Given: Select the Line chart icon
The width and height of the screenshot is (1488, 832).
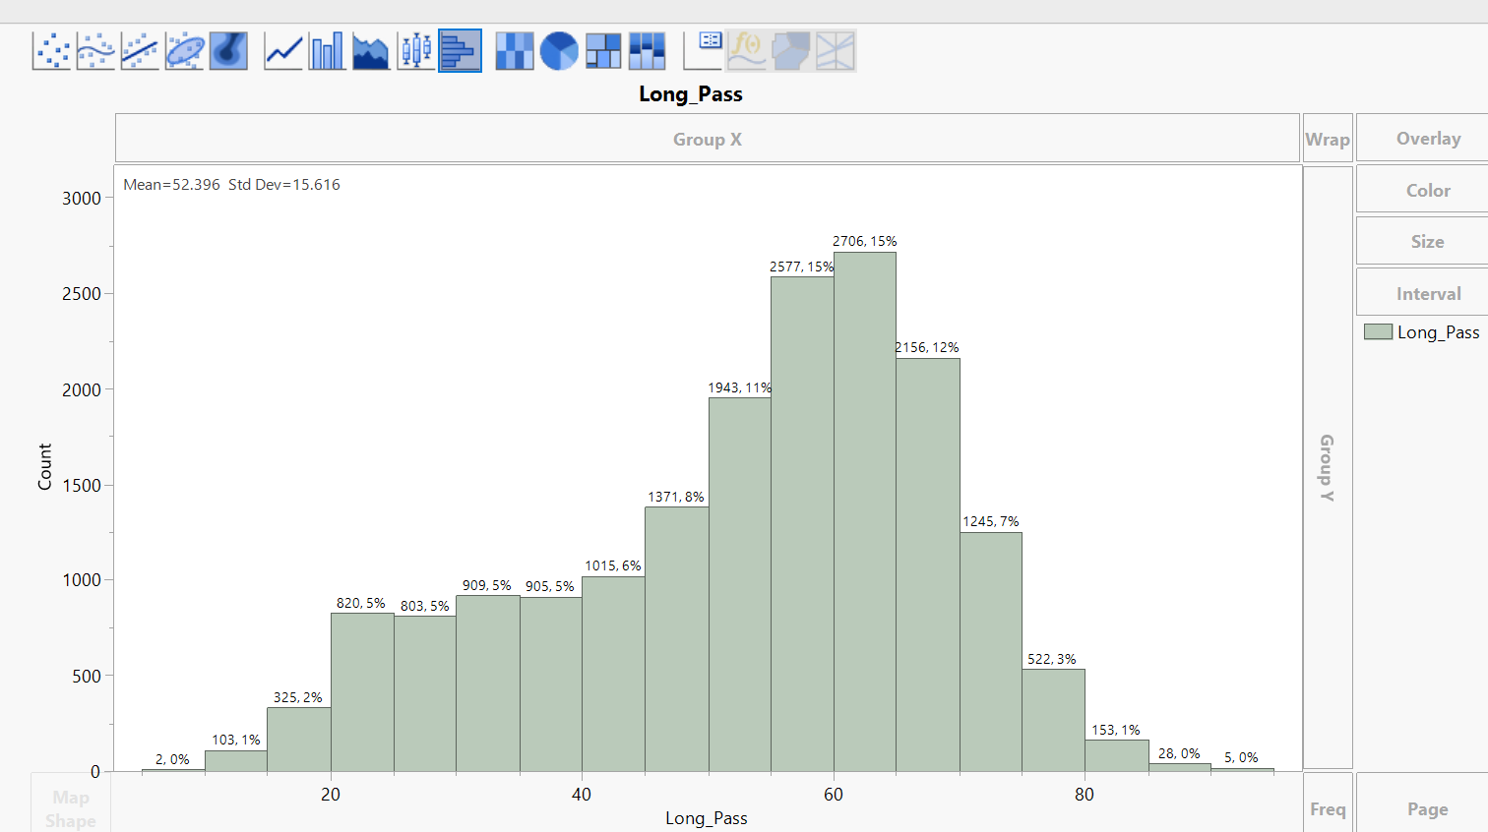Looking at the screenshot, I should (282, 50).
